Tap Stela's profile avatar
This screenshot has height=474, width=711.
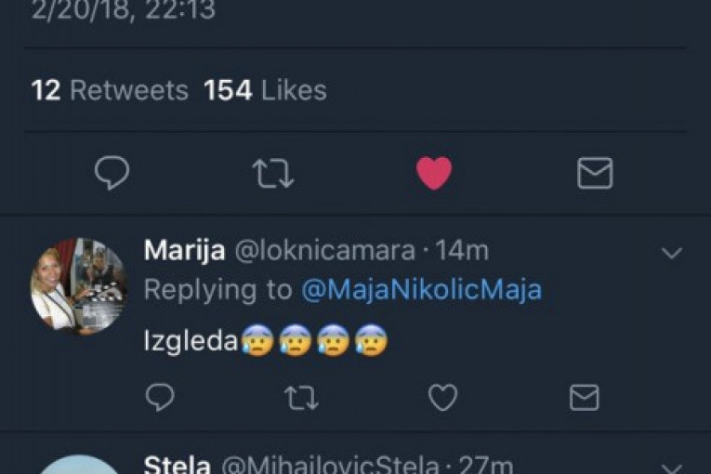click(78, 467)
